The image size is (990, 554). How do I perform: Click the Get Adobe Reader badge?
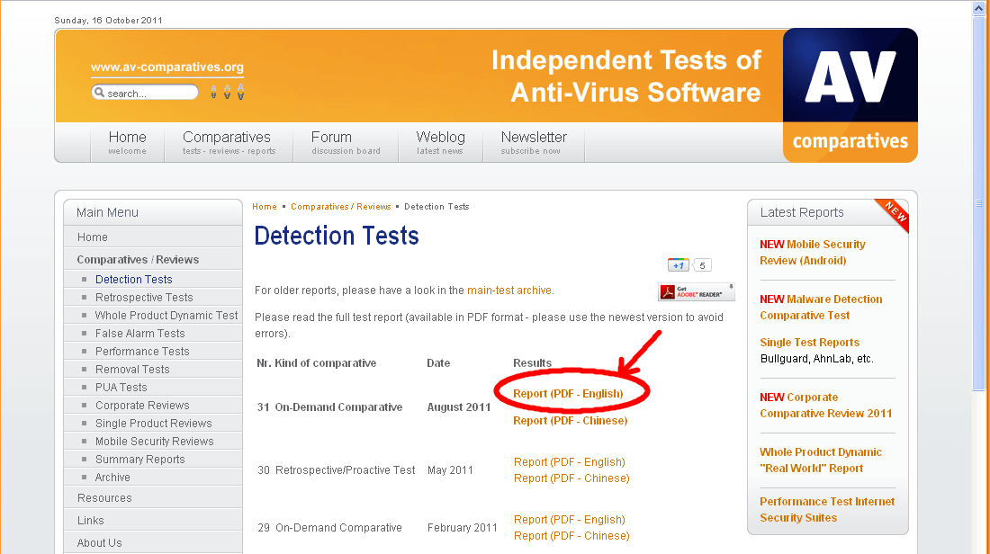(x=696, y=292)
